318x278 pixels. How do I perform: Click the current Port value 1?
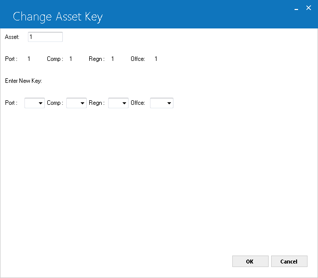29,59
